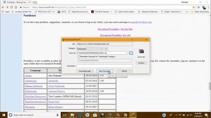211x118 pixels.
Task: Open Task View on the taskbar
Action: (65, 115)
